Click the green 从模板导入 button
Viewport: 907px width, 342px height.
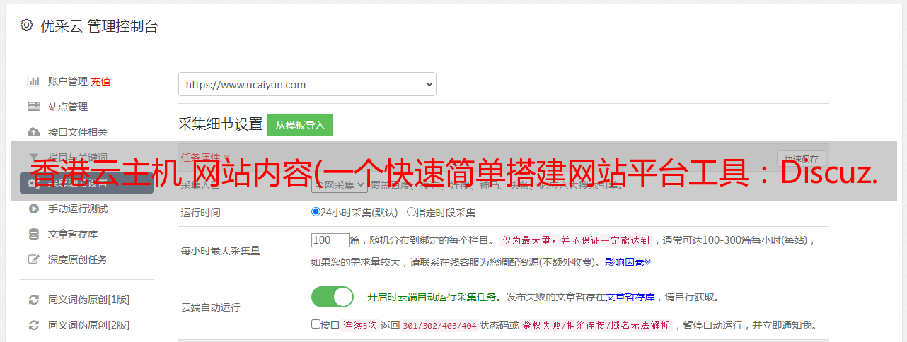pyautogui.click(x=300, y=125)
